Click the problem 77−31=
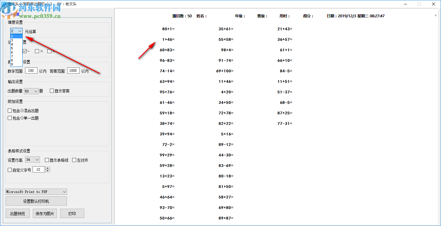The height and width of the screenshot is (226, 441). 285,123
